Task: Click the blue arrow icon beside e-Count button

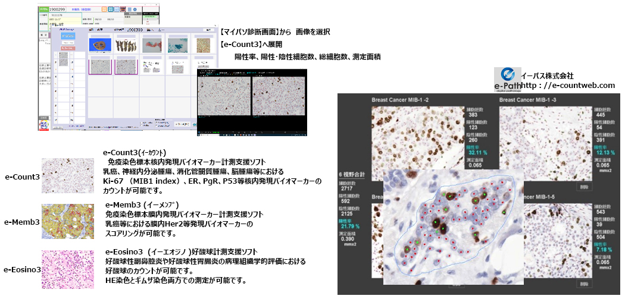Action: [x=195, y=124]
